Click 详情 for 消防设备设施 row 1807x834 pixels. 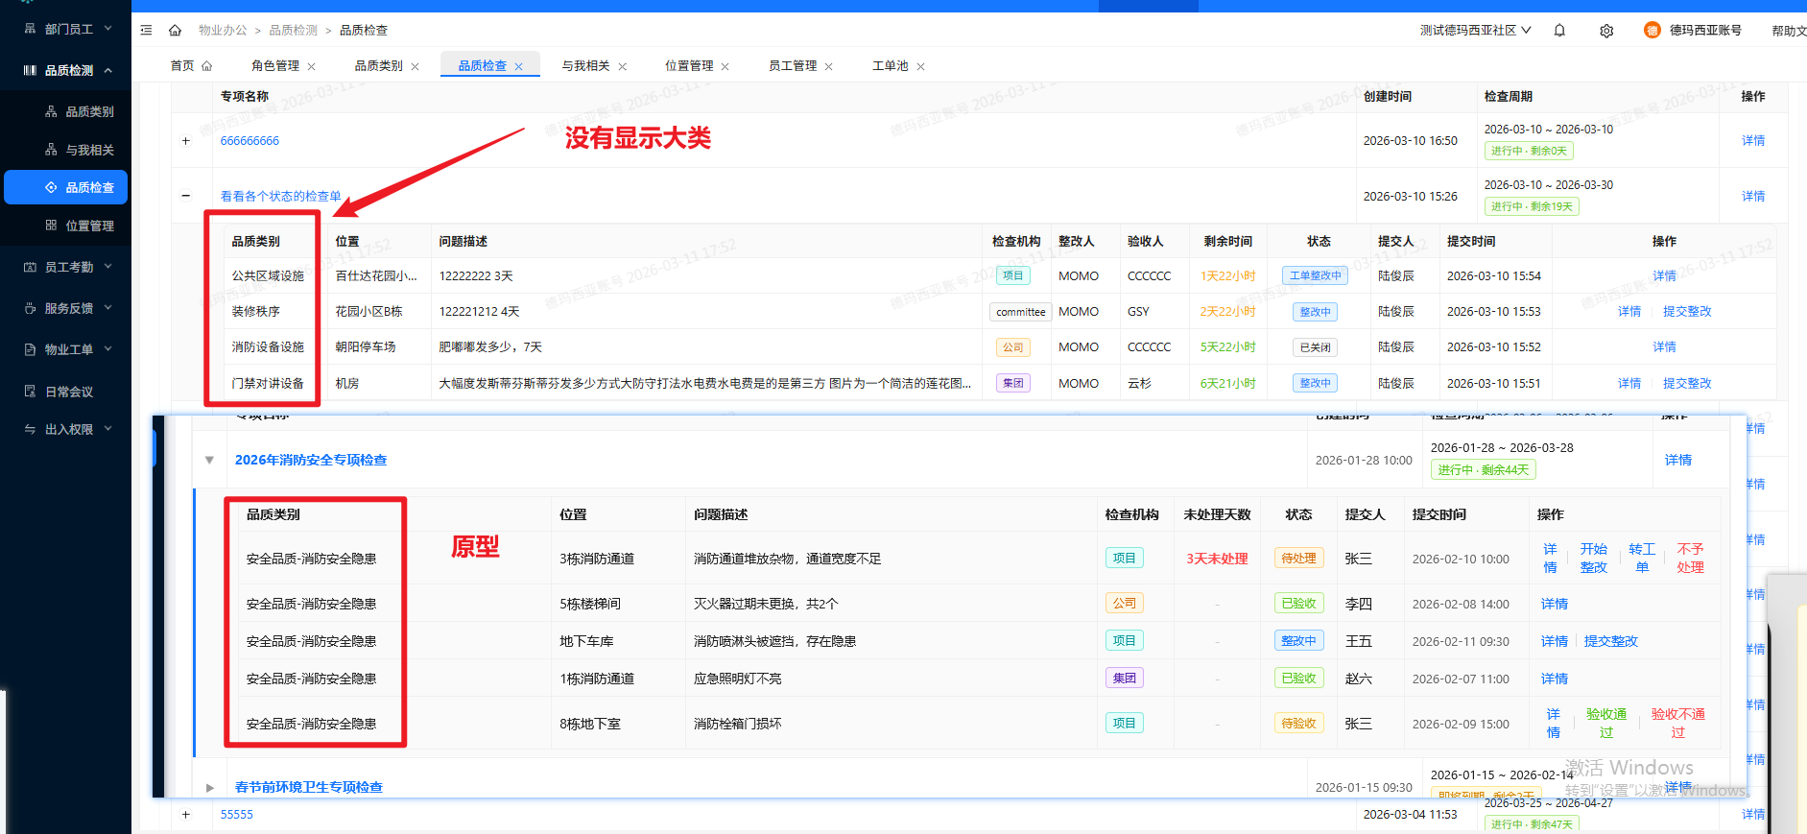click(x=1665, y=347)
